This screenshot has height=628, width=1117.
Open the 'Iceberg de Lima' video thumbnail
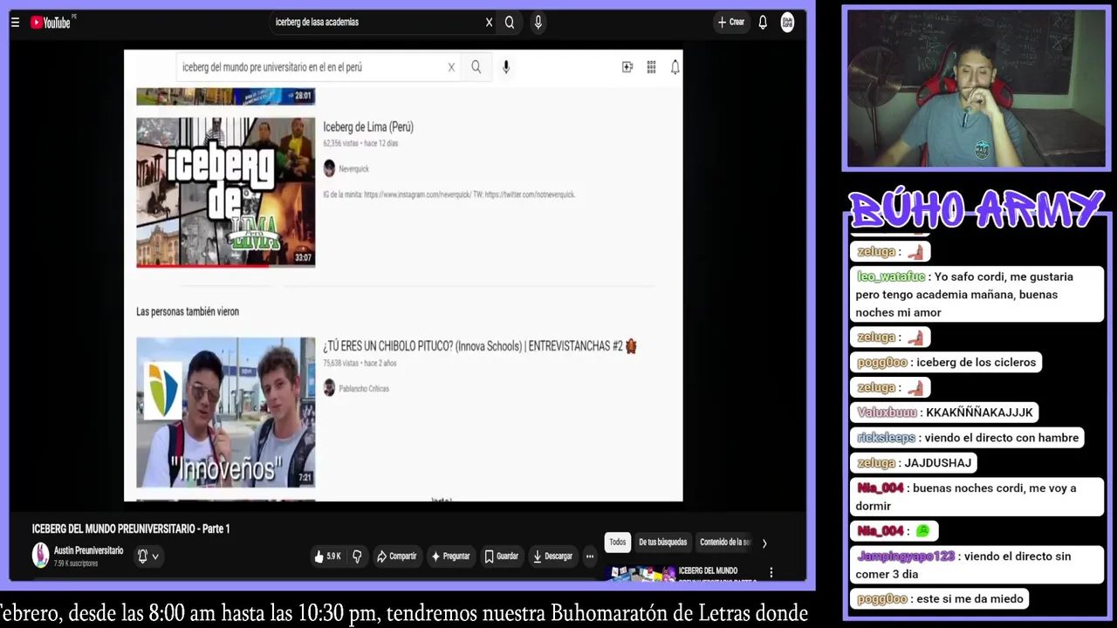(x=225, y=192)
